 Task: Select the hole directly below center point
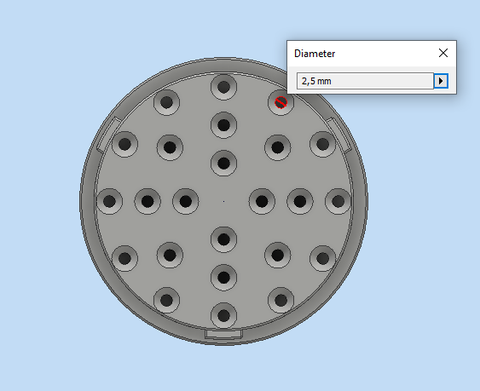pyautogui.click(x=223, y=239)
